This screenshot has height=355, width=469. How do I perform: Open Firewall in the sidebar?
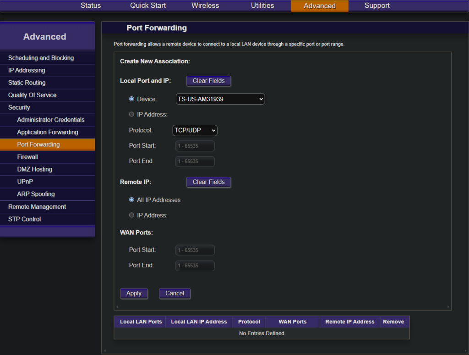(x=27, y=157)
